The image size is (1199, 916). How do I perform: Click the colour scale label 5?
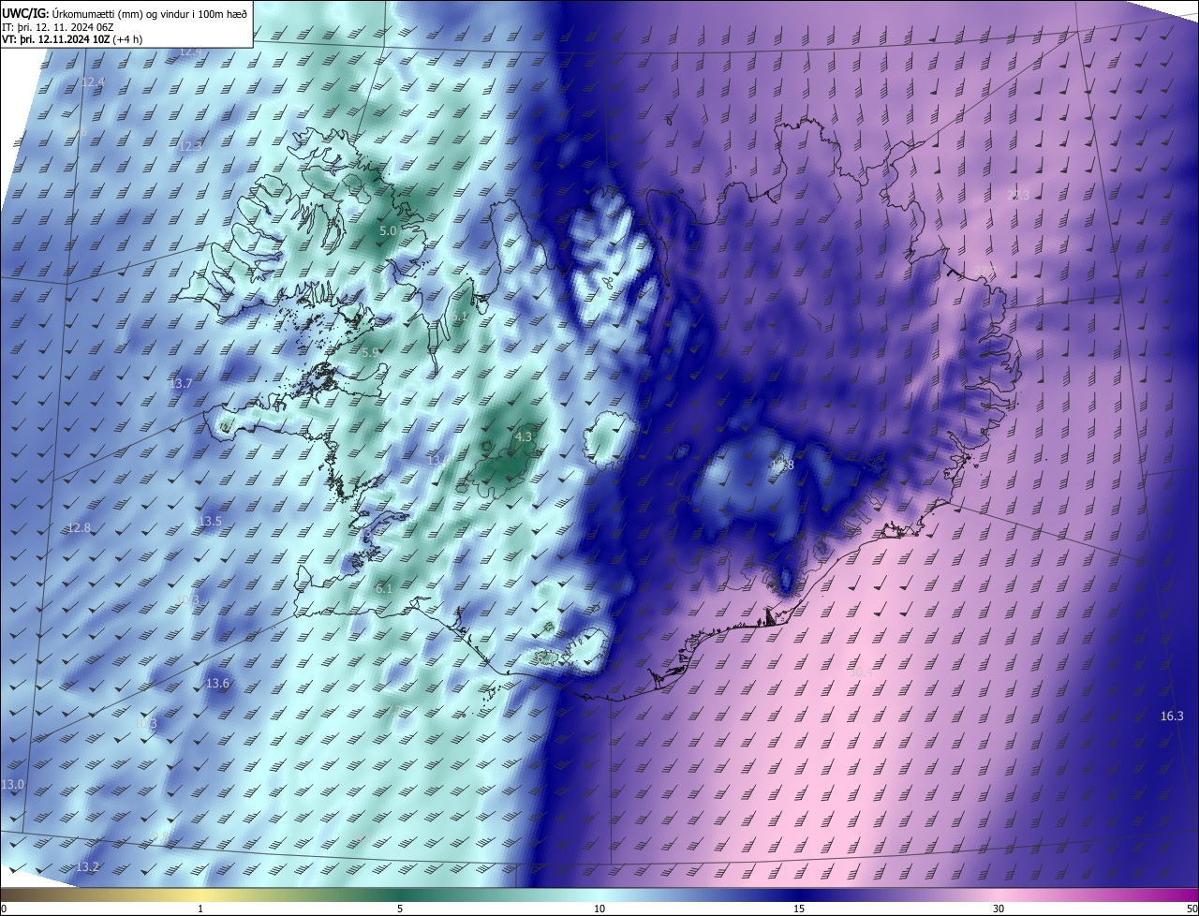pos(400,909)
